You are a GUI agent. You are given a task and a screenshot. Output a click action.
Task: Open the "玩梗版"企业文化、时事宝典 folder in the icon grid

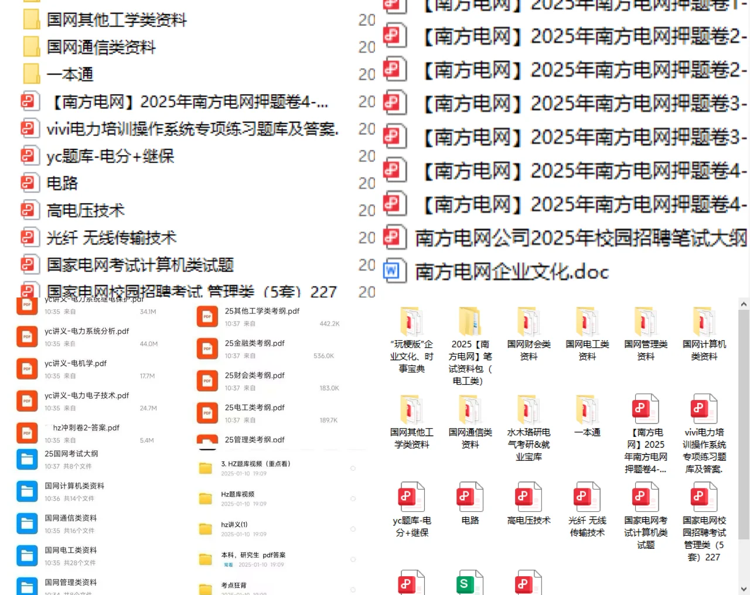point(412,340)
